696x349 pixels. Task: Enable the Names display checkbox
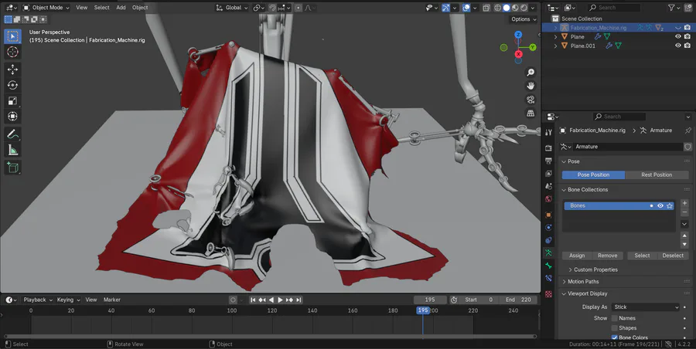tap(615, 318)
